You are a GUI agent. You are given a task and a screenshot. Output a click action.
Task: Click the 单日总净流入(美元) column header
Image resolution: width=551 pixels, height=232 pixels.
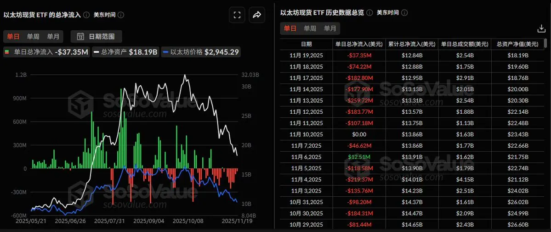click(359, 44)
